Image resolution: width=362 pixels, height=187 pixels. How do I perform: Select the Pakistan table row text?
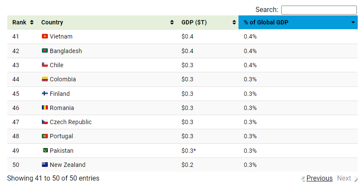(62, 151)
